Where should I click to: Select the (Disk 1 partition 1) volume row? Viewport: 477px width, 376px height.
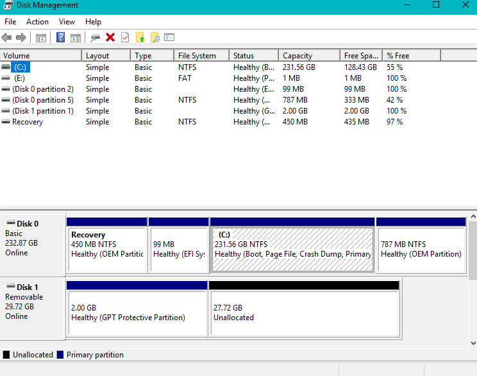pyautogui.click(x=43, y=111)
